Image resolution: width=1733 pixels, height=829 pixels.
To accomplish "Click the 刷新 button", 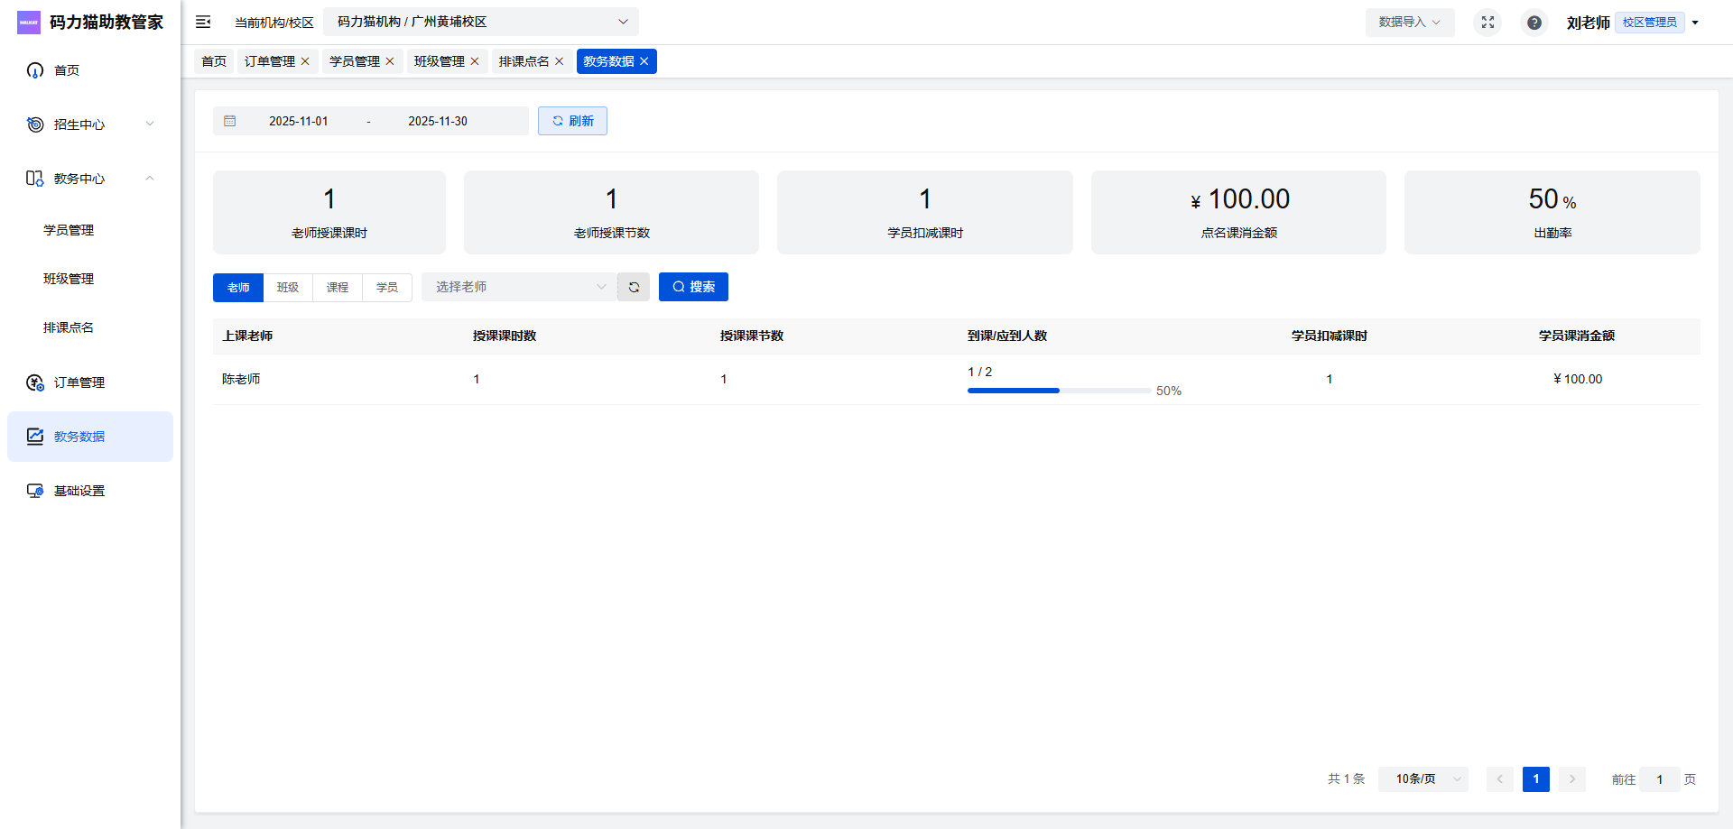I will (572, 121).
